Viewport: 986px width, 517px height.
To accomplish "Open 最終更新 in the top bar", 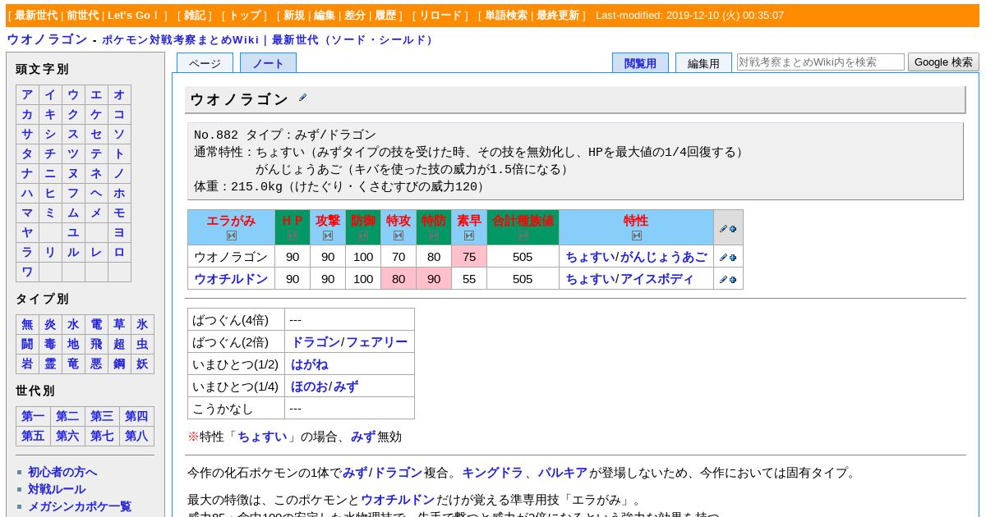I will [558, 16].
